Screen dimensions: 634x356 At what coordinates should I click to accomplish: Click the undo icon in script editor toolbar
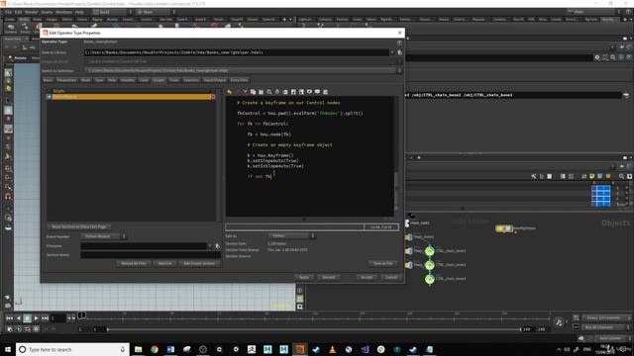click(x=229, y=92)
